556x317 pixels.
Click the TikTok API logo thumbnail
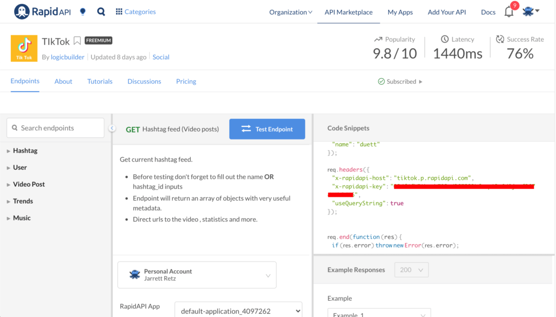(24, 48)
